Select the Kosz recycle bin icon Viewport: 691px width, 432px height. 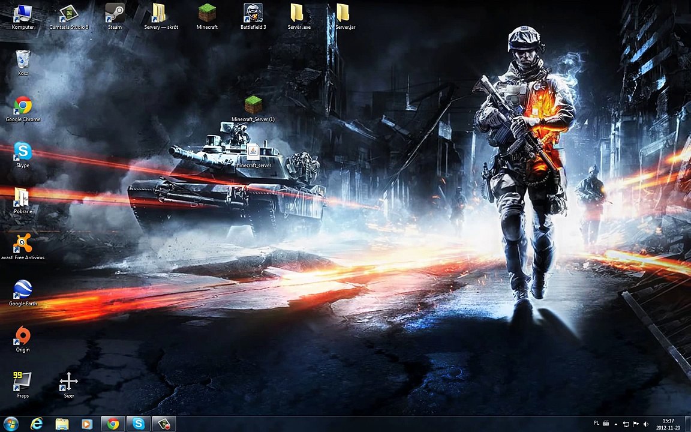pyautogui.click(x=23, y=63)
